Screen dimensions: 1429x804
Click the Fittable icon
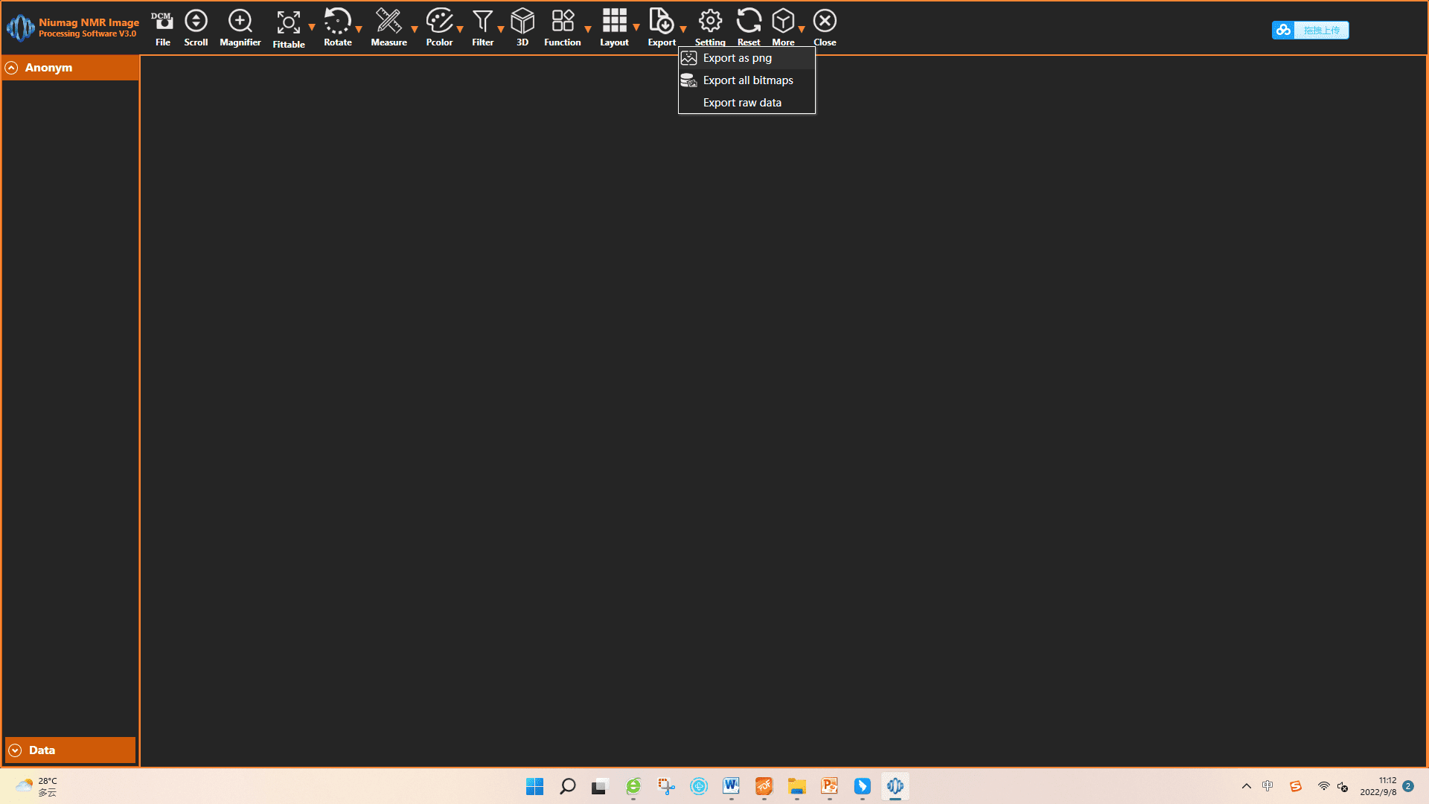288,23
